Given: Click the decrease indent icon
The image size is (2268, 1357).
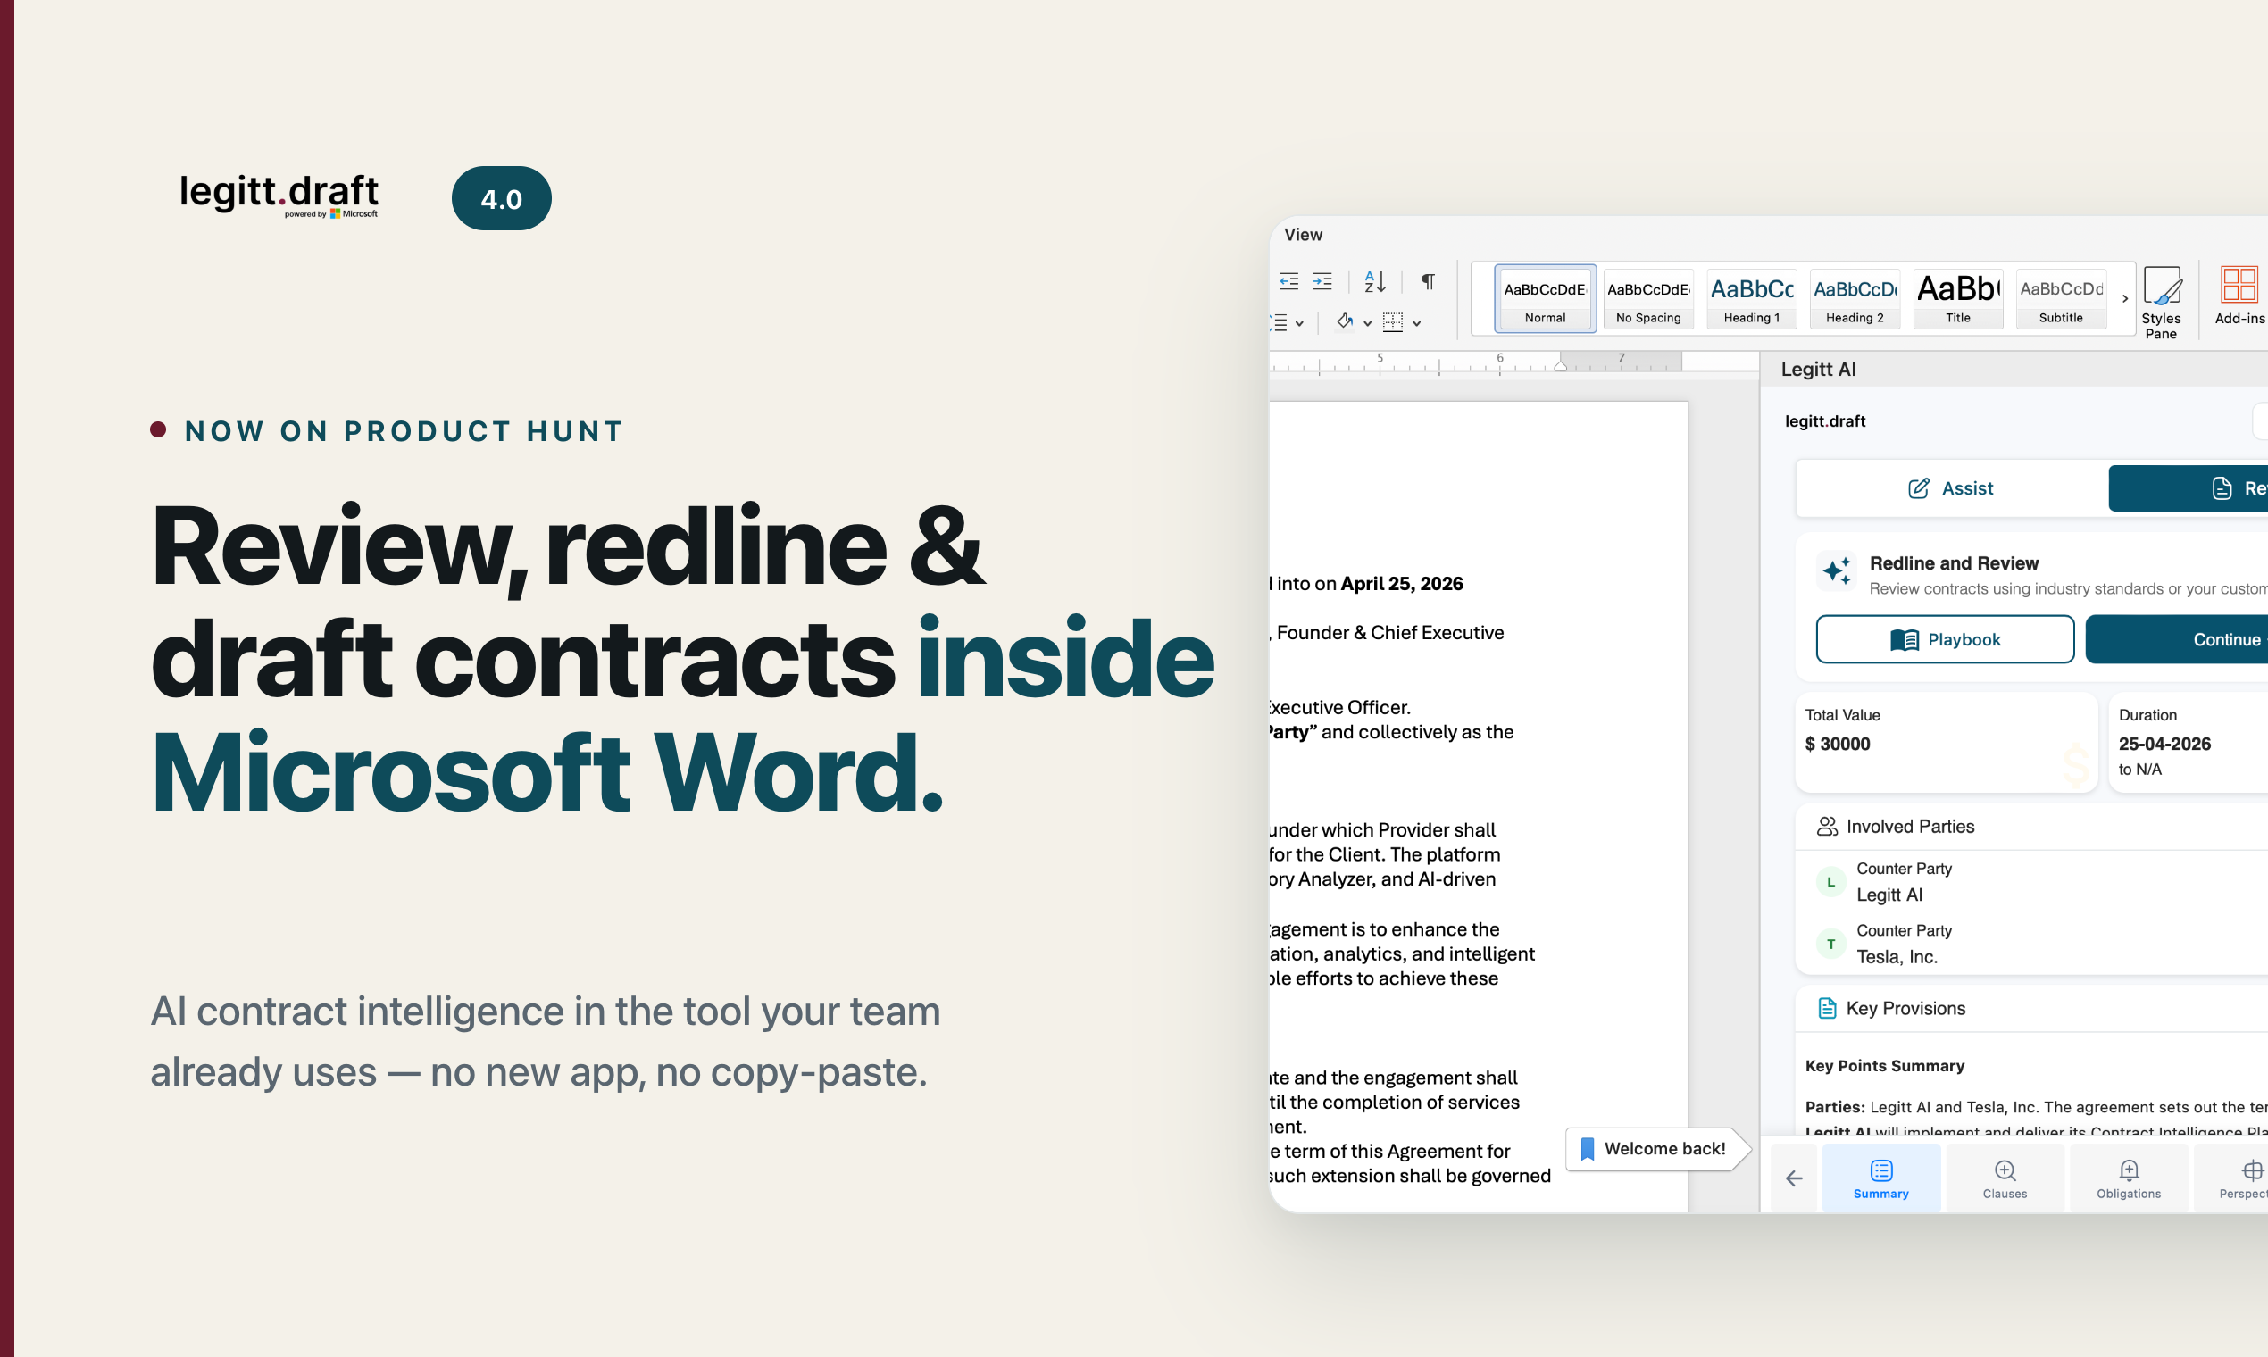Looking at the screenshot, I should [x=1288, y=280].
